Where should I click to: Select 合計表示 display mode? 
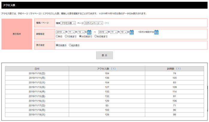coord(70,45)
